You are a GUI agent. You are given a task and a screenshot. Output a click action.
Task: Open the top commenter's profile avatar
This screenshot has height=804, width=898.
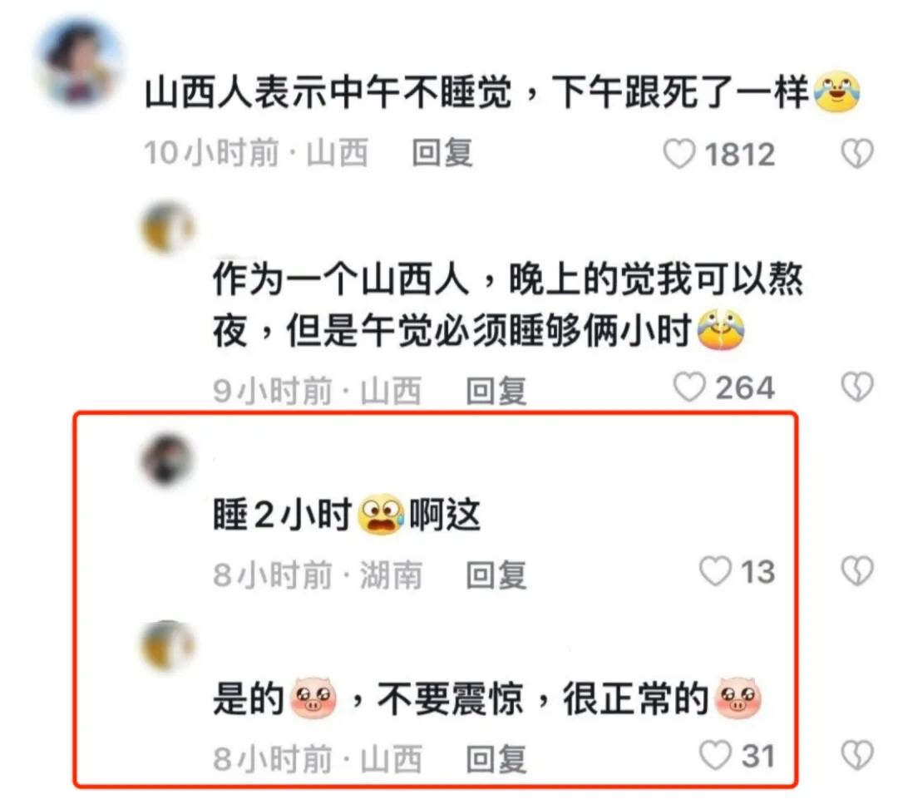point(81,62)
